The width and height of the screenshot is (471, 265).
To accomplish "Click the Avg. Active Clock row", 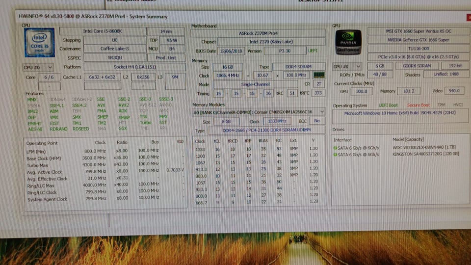I will click(105, 172).
